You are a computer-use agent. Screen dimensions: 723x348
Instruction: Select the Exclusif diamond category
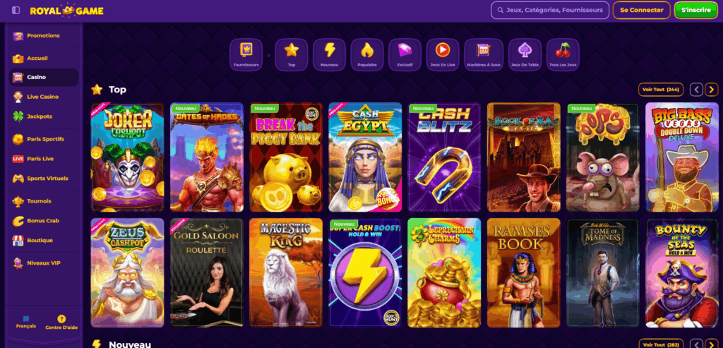405,54
